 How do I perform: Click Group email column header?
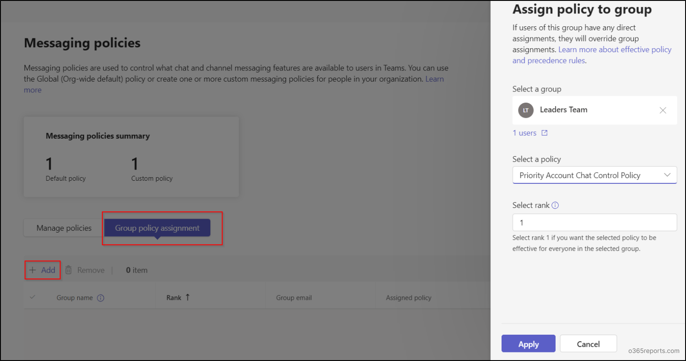[294, 298]
